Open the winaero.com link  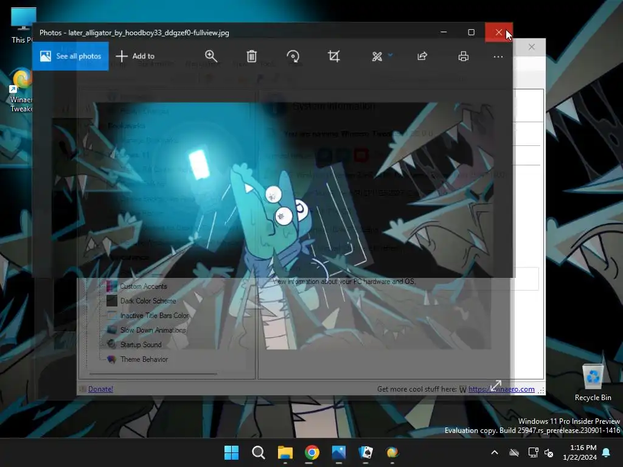[501, 389]
